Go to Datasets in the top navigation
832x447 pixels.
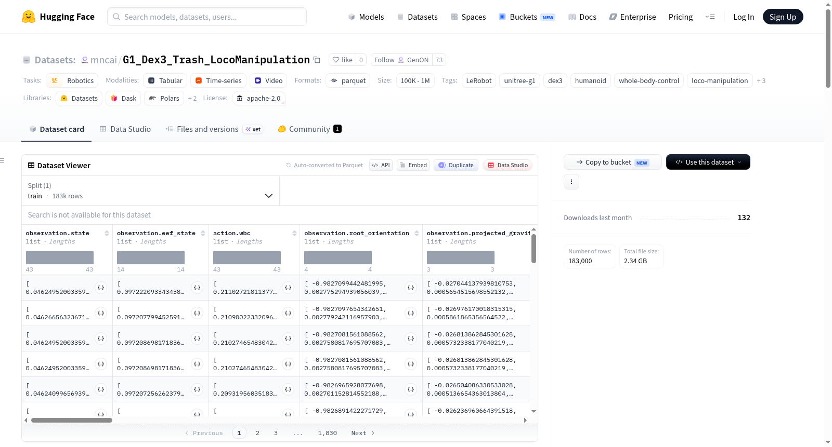point(417,17)
